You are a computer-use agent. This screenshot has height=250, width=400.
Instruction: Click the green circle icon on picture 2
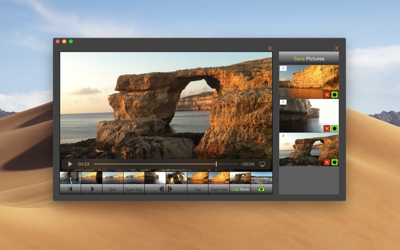point(334,128)
